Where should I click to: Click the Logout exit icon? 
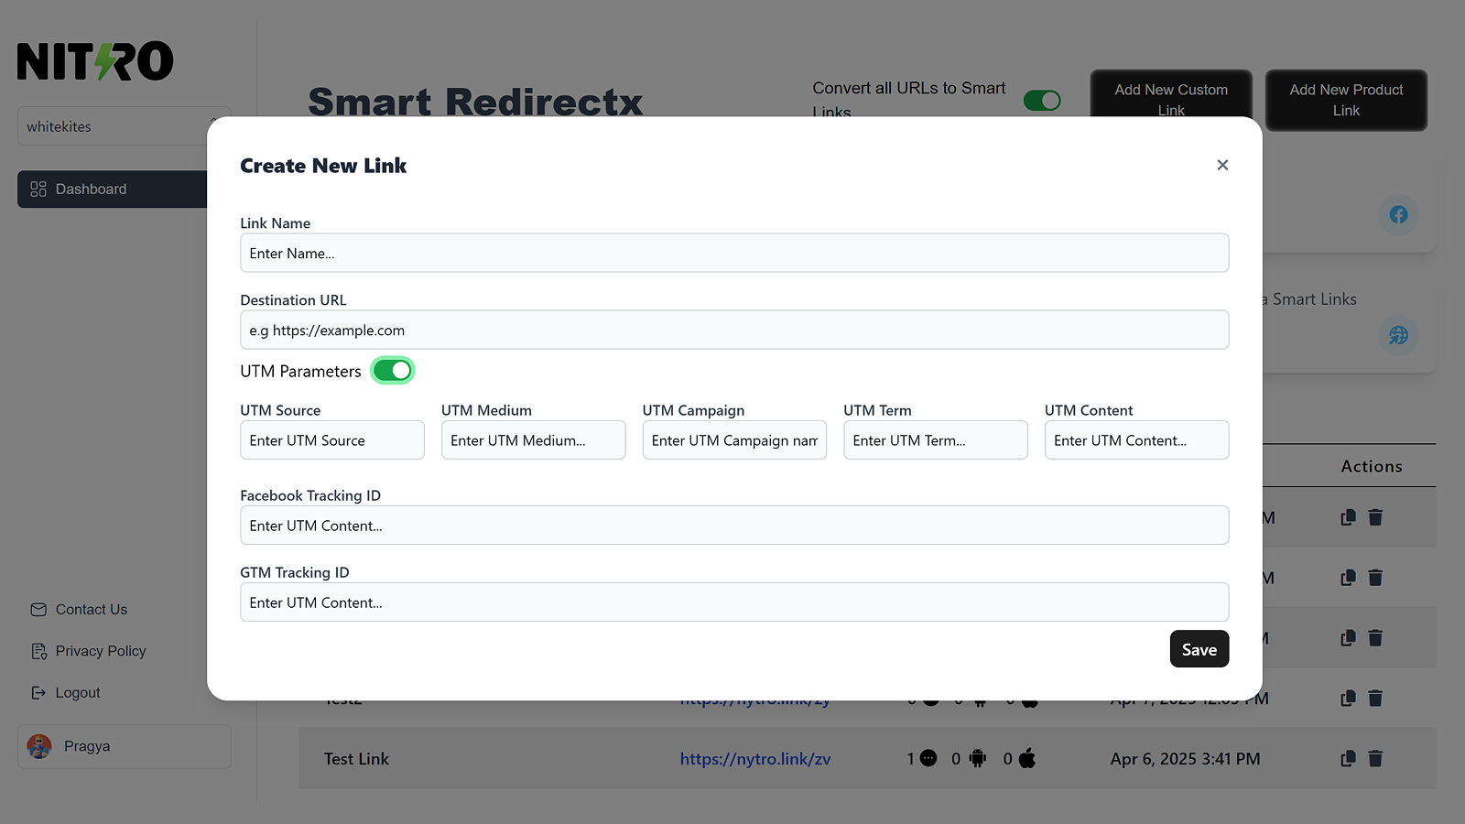click(39, 692)
